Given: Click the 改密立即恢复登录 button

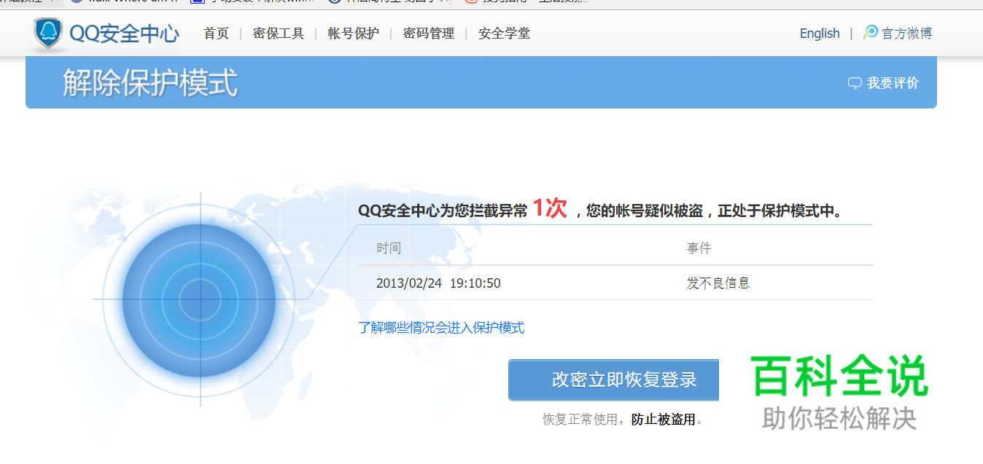Looking at the screenshot, I should [613, 380].
